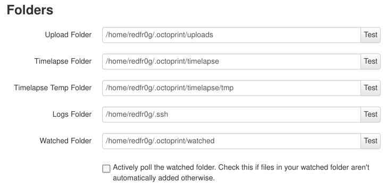Click the Watched Folder label
Image resolution: width=386 pixels, height=192 pixels.
click(x=65, y=141)
